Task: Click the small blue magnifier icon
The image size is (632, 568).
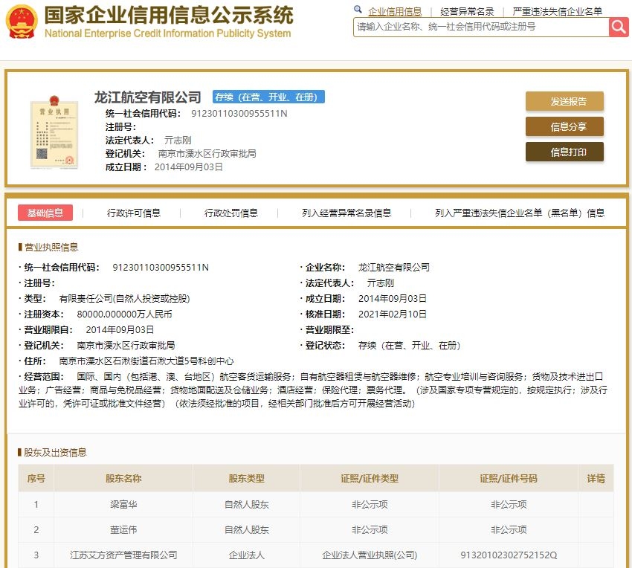Action: pyautogui.click(x=358, y=9)
